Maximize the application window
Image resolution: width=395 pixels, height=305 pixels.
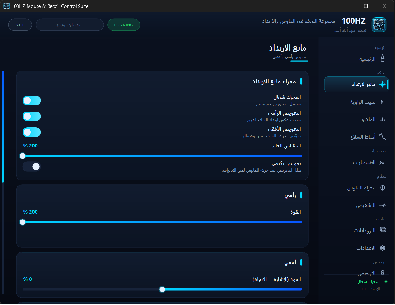point(366,6)
